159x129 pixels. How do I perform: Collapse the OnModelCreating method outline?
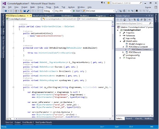tap(13, 48)
